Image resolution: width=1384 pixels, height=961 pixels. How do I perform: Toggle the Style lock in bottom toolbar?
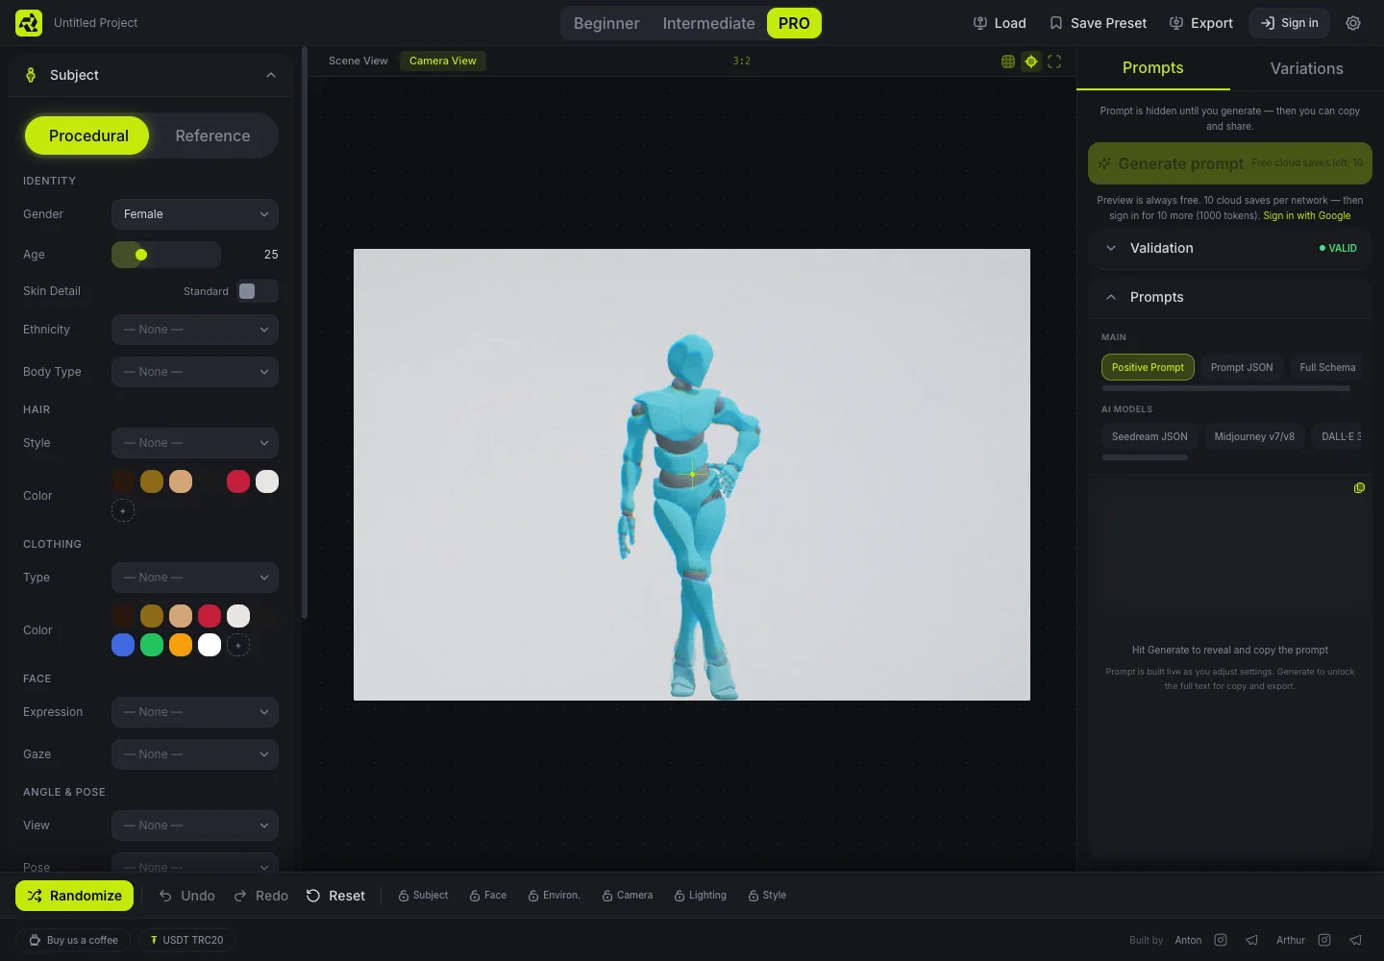[767, 896]
